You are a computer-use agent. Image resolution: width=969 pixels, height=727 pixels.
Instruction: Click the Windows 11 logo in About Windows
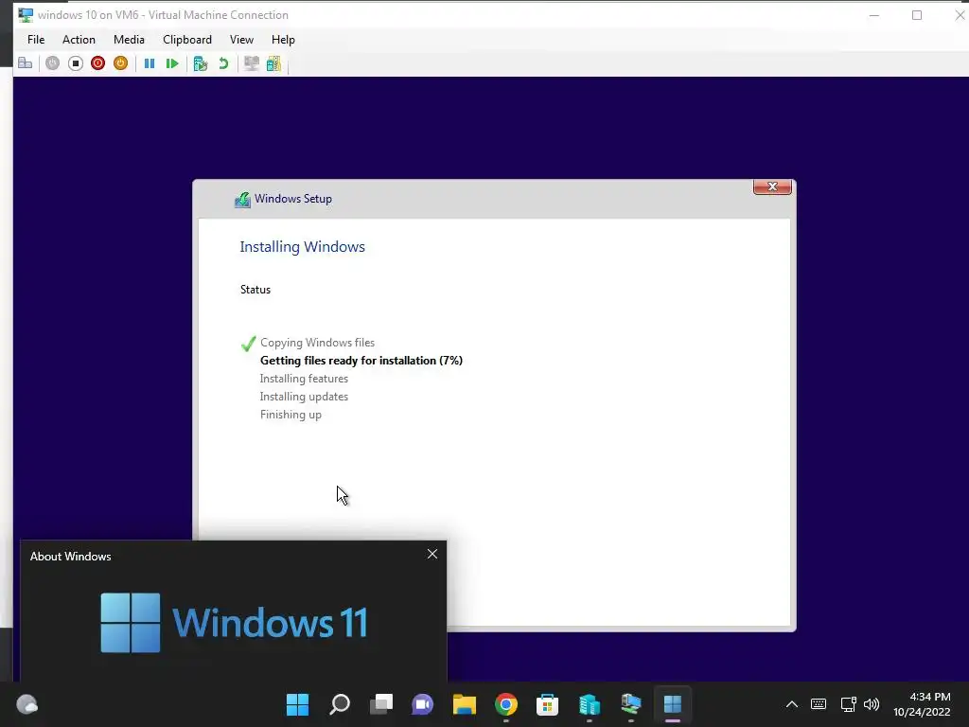(x=235, y=623)
